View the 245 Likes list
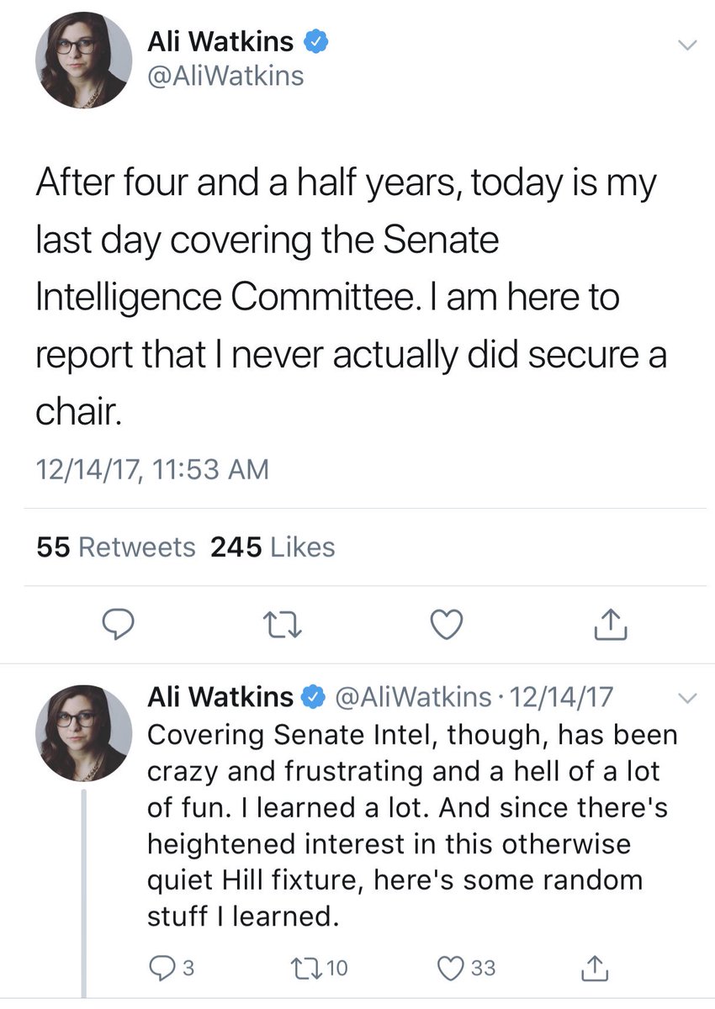Screen dimensions: 715x1009 273,547
